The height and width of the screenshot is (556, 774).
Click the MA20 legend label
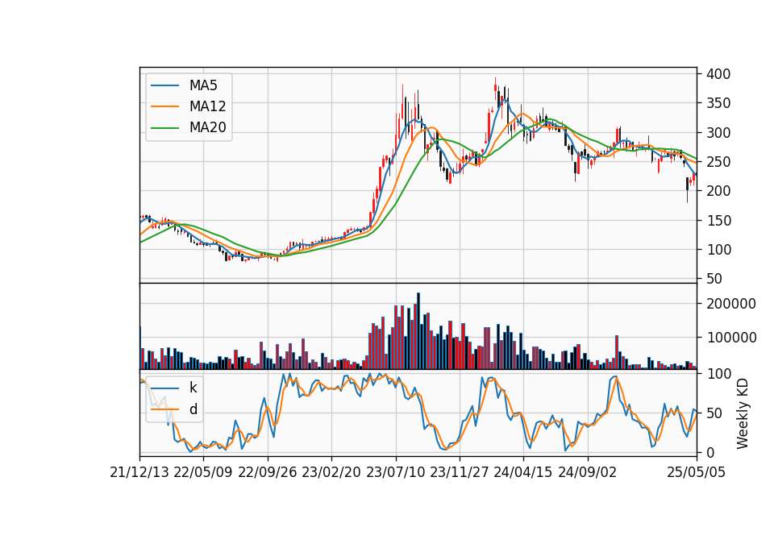pyautogui.click(x=207, y=127)
